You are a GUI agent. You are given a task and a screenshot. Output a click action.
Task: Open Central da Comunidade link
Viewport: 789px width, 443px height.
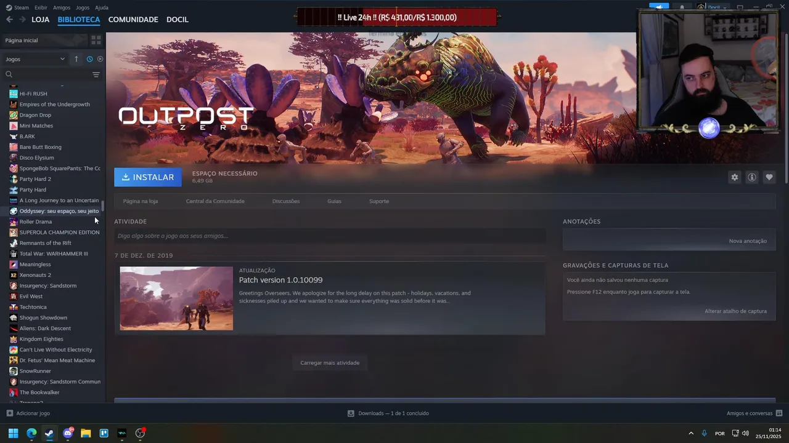tap(215, 201)
